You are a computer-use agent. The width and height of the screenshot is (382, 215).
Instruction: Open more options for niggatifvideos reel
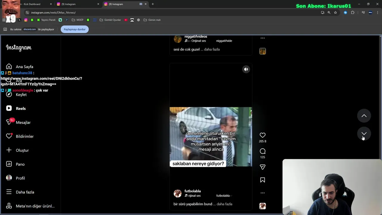tap(263, 38)
